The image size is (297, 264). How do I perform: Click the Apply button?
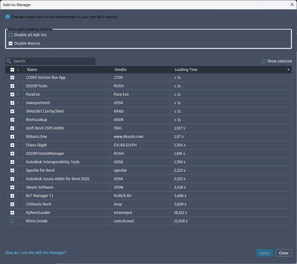click(x=264, y=253)
